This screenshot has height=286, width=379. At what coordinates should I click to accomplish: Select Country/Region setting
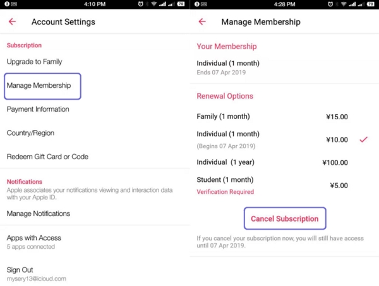tap(30, 133)
